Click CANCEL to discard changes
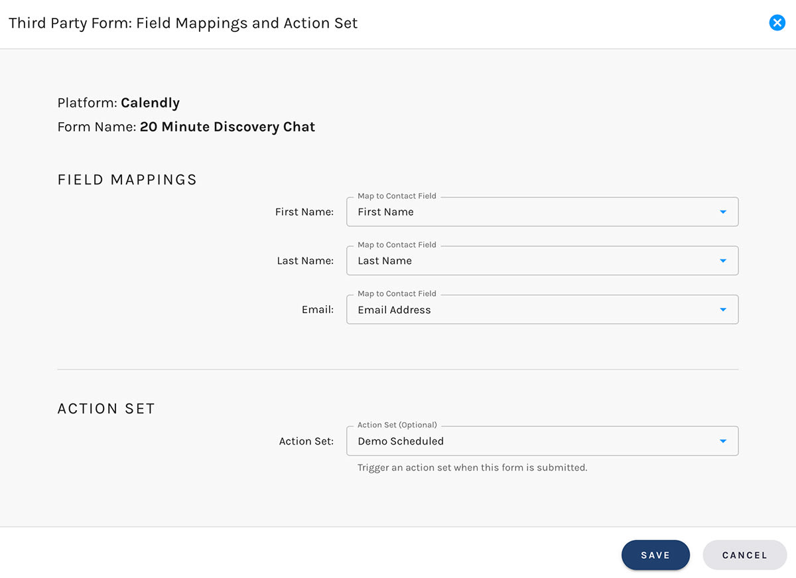This screenshot has width=796, height=578. pos(744,555)
